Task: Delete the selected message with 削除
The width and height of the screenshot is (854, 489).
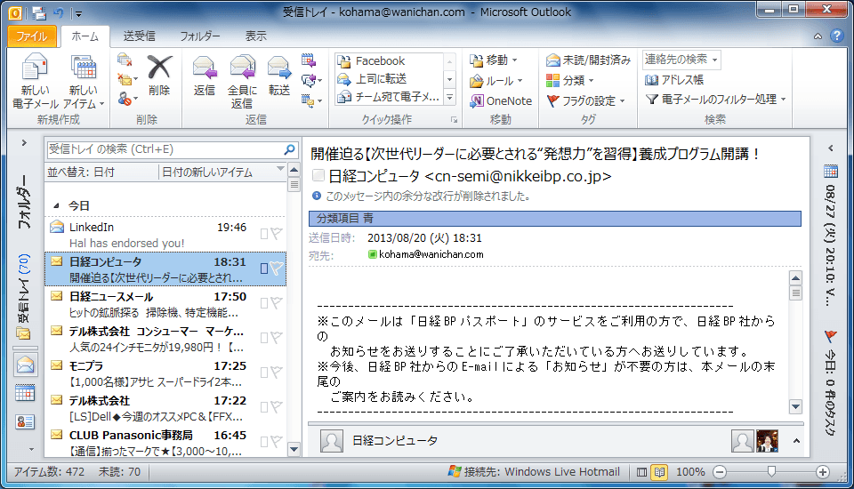Action: 159,76
